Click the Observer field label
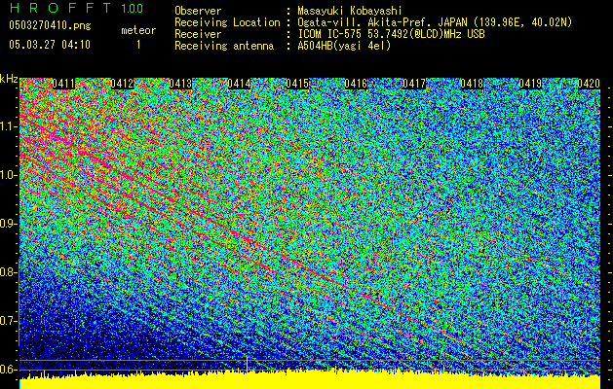Image resolution: width=613 pixels, height=389 pixels. click(x=198, y=11)
